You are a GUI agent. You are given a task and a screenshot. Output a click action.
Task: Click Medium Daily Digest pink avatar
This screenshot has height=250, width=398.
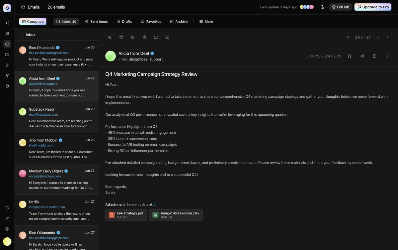pyautogui.click(x=23, y=174)
